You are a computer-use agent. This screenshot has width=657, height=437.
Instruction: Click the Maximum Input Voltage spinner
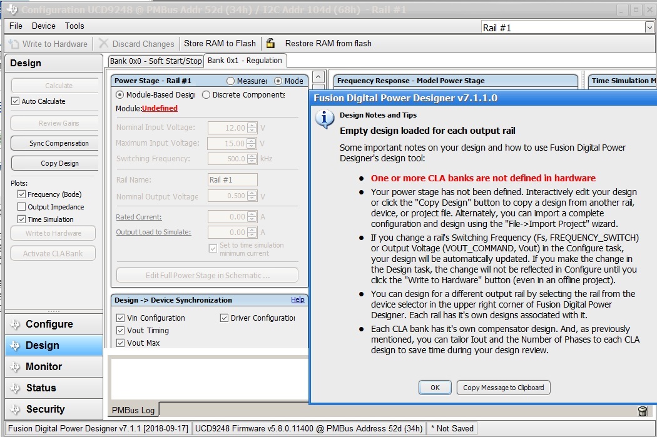[252, 143]
